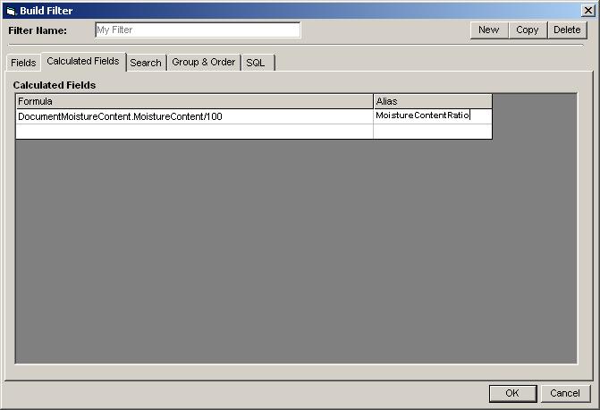Go to the Group & Order tab

point(204,63)
